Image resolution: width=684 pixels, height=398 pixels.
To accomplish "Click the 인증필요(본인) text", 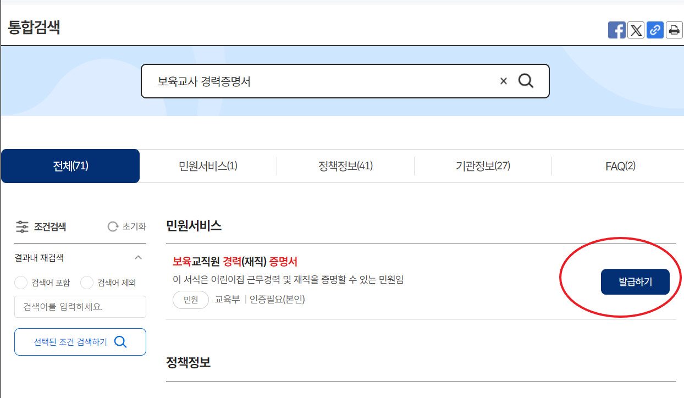I will [277, 300].
